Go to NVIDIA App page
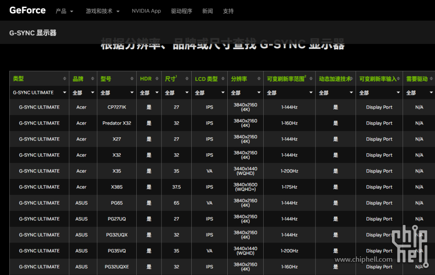 tap(146, 11)
